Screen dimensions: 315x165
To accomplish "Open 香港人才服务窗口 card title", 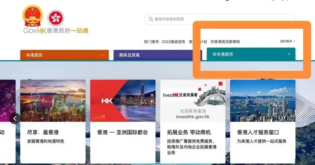I will [x=258, y=132].
